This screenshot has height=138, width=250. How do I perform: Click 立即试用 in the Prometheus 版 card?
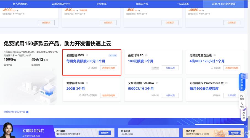pyautogui.click(x=232, y=95)
